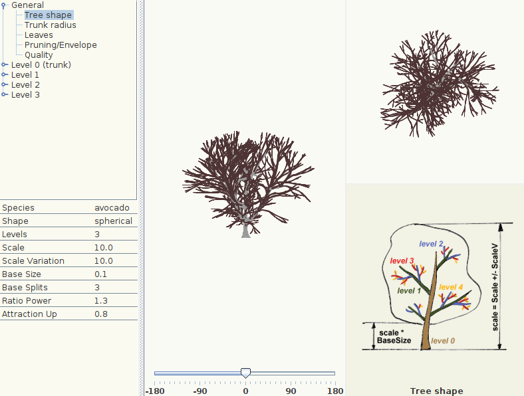
Task: Select the Tree shape item
Action: [49, 15]
